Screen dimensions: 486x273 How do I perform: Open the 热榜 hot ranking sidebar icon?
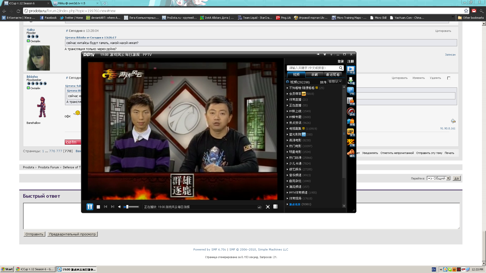pos(351,101)
